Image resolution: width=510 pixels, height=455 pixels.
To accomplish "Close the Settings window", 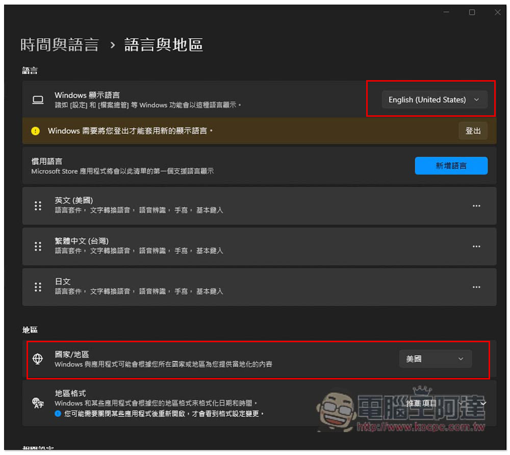I will [x=498, y=12].
